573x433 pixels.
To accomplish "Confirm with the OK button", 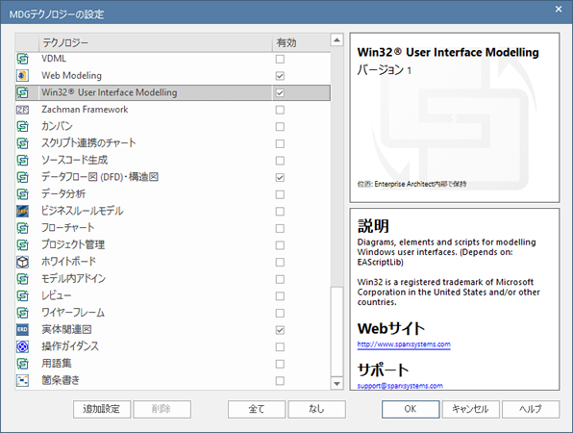I will 411,409.
